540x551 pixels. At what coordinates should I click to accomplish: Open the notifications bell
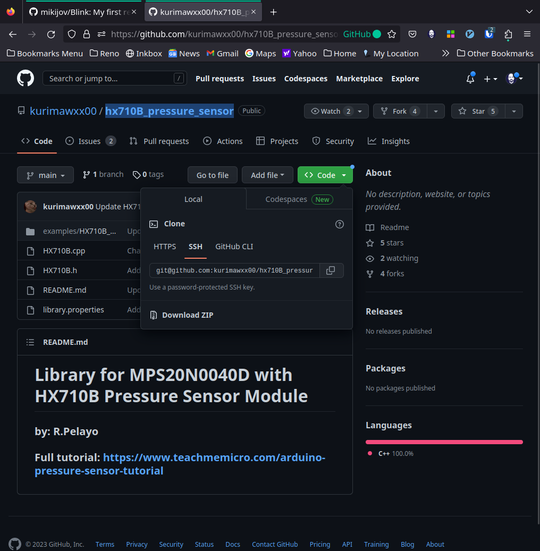(x=470, y=78)
